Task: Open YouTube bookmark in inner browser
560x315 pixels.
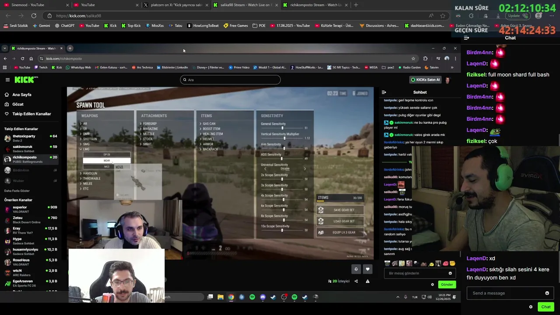Action: click(22, 67)
